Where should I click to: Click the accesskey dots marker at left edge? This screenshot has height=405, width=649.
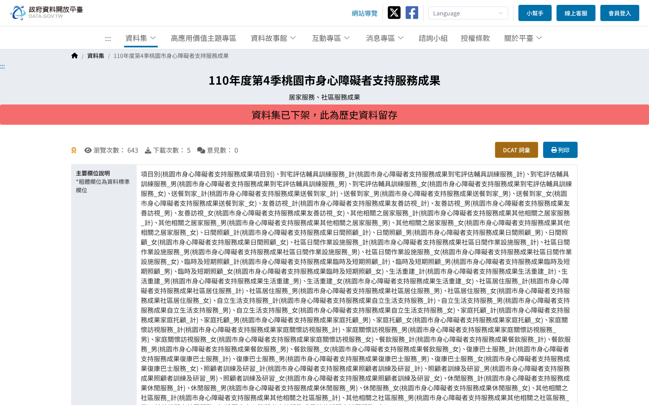(x=2, y=67)
